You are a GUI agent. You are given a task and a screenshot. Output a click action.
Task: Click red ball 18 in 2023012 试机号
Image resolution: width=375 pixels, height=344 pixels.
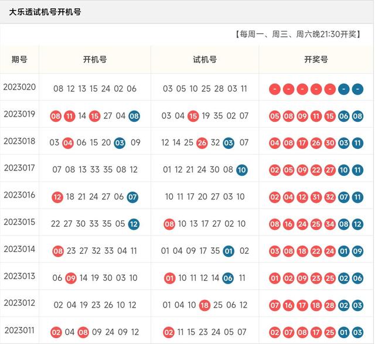click(x=204, y=305)
